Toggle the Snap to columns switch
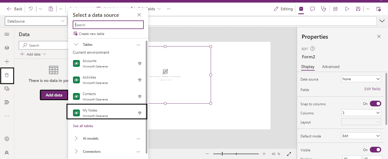This screenshot has width=388, height=159. point(375,104)
